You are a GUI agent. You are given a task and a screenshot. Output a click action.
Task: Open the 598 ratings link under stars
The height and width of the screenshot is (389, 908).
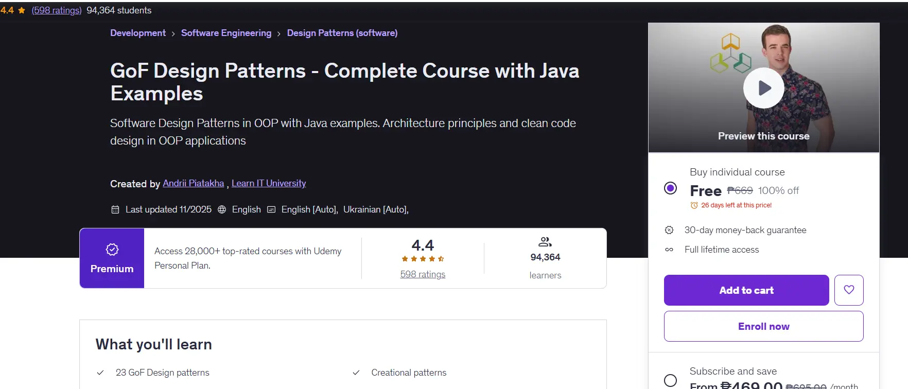click(x=423, y=274)
